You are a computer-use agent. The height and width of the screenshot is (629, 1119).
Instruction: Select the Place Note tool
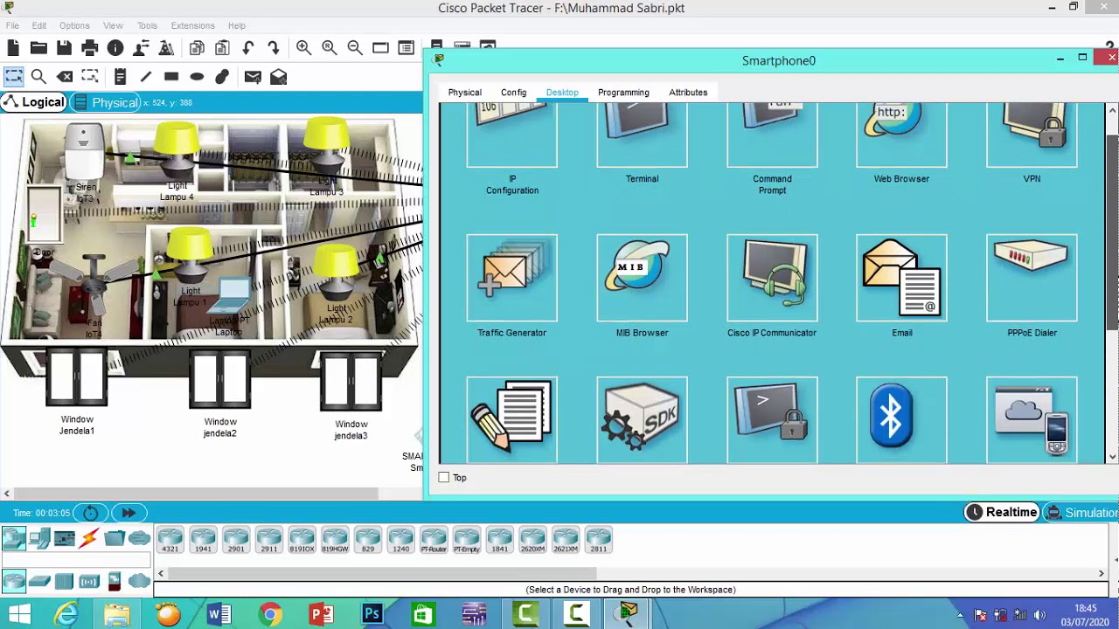[120, 77]
